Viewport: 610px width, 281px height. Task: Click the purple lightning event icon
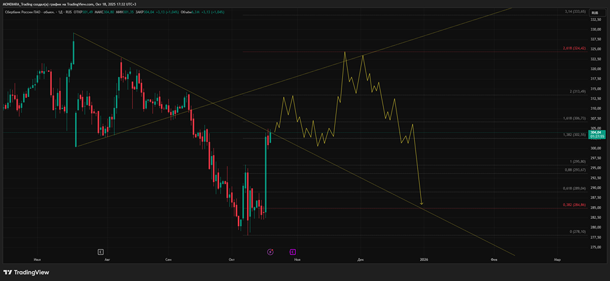point(270,252)
